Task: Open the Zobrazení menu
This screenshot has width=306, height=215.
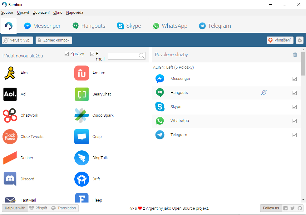Action: [41, 12]
